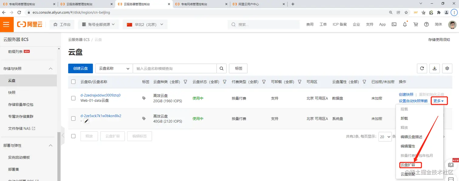The width and height of the screenshot is (459, 181).
Task: Open the table column settings gear
Action: pyautogui.click(x=447, y=68)
